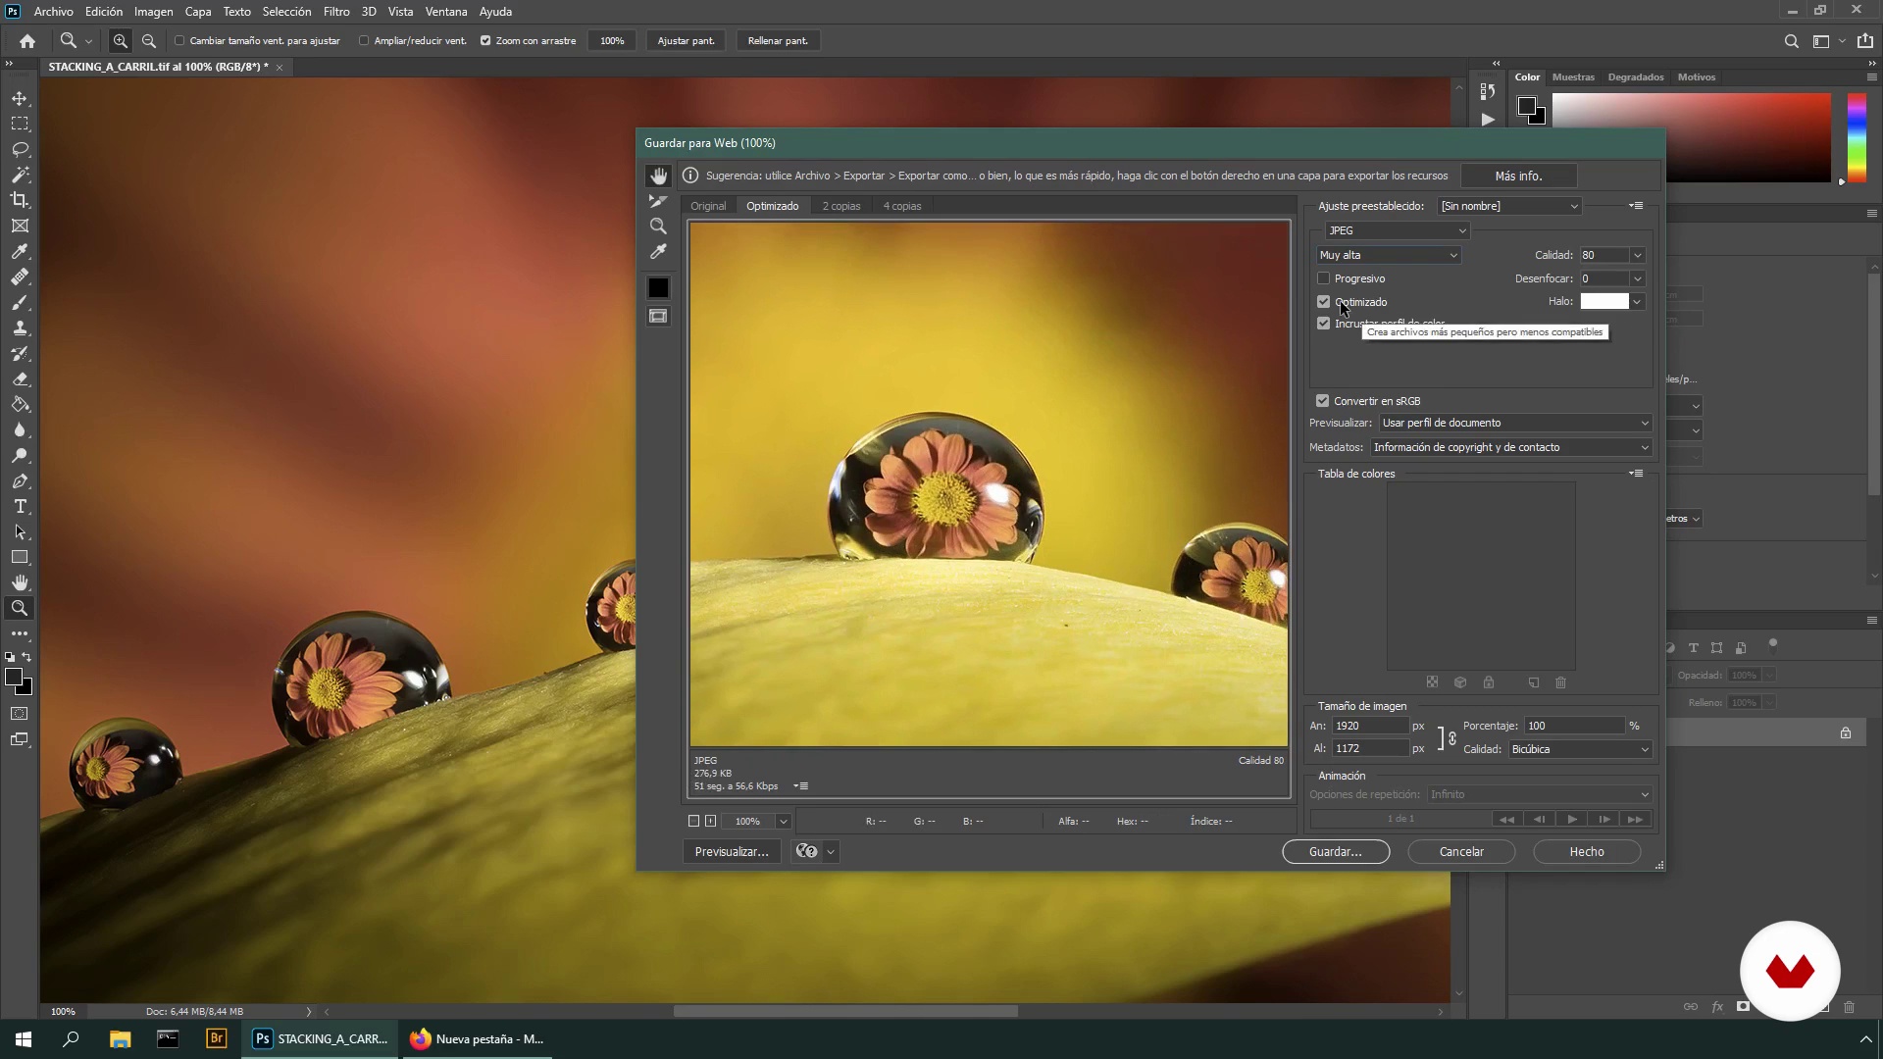Click the Porcentaje input field
Image resolution: width=1883 pixels, height=1059 pixels.
click(x=1574, y=727)
